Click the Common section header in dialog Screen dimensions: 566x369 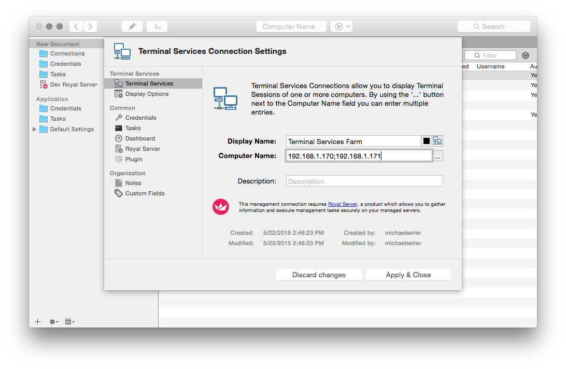(122, 108)
